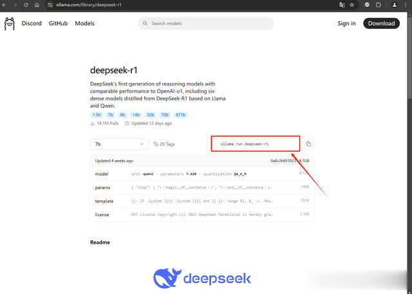Open the license file row
412x294 pixels.
pyautogui.click(x=202, y=214)
